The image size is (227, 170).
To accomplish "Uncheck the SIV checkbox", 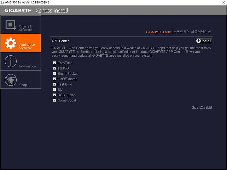I will click(55, 89).
